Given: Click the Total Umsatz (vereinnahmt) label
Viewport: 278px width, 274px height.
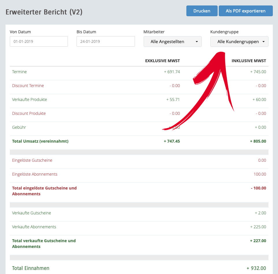Looking at the screenshot, I should pos(40,141).
